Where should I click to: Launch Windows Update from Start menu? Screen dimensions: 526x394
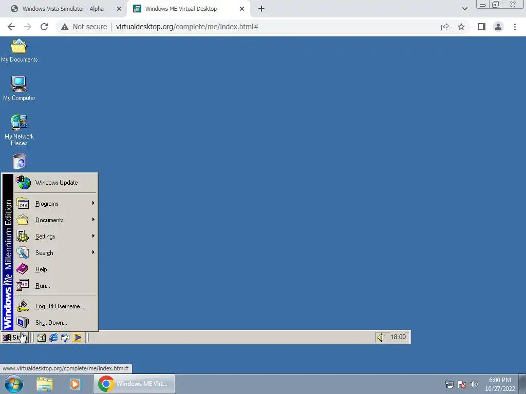click(x=55, y=183)
